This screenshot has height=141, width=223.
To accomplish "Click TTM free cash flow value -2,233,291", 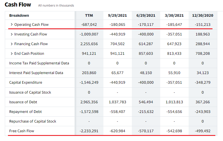I will click(x=89, y=131).
